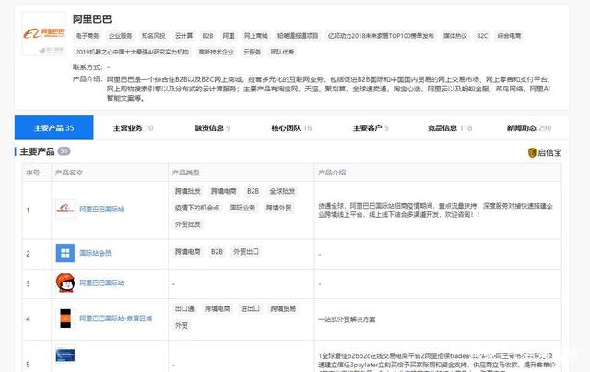Switch to the 竞品信息 tab
The height and width of the screenshot is (372, 590).
click(450, 128)
